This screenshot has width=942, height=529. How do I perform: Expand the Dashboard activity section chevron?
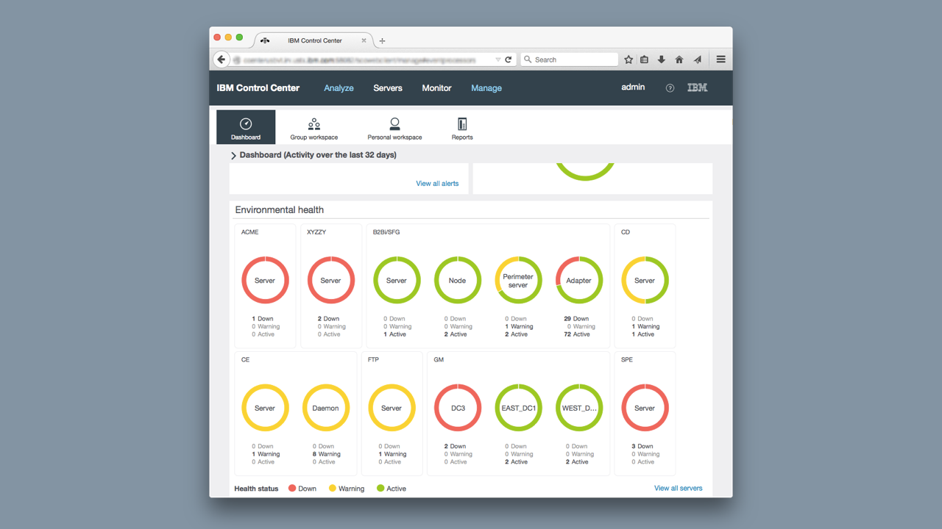(x=233, y=155)
